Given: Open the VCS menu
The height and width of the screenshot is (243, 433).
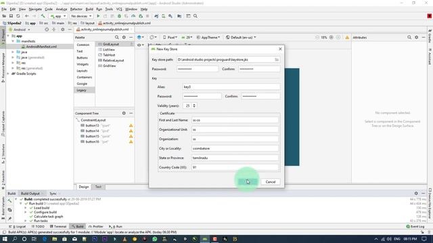Looking at the screenshot, I should click(x=119, y=9).
